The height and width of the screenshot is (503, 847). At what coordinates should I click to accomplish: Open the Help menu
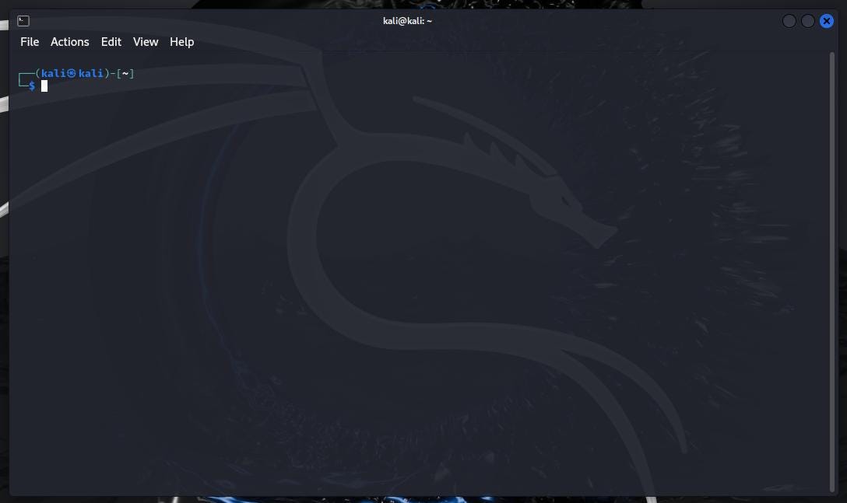(181, 41)
